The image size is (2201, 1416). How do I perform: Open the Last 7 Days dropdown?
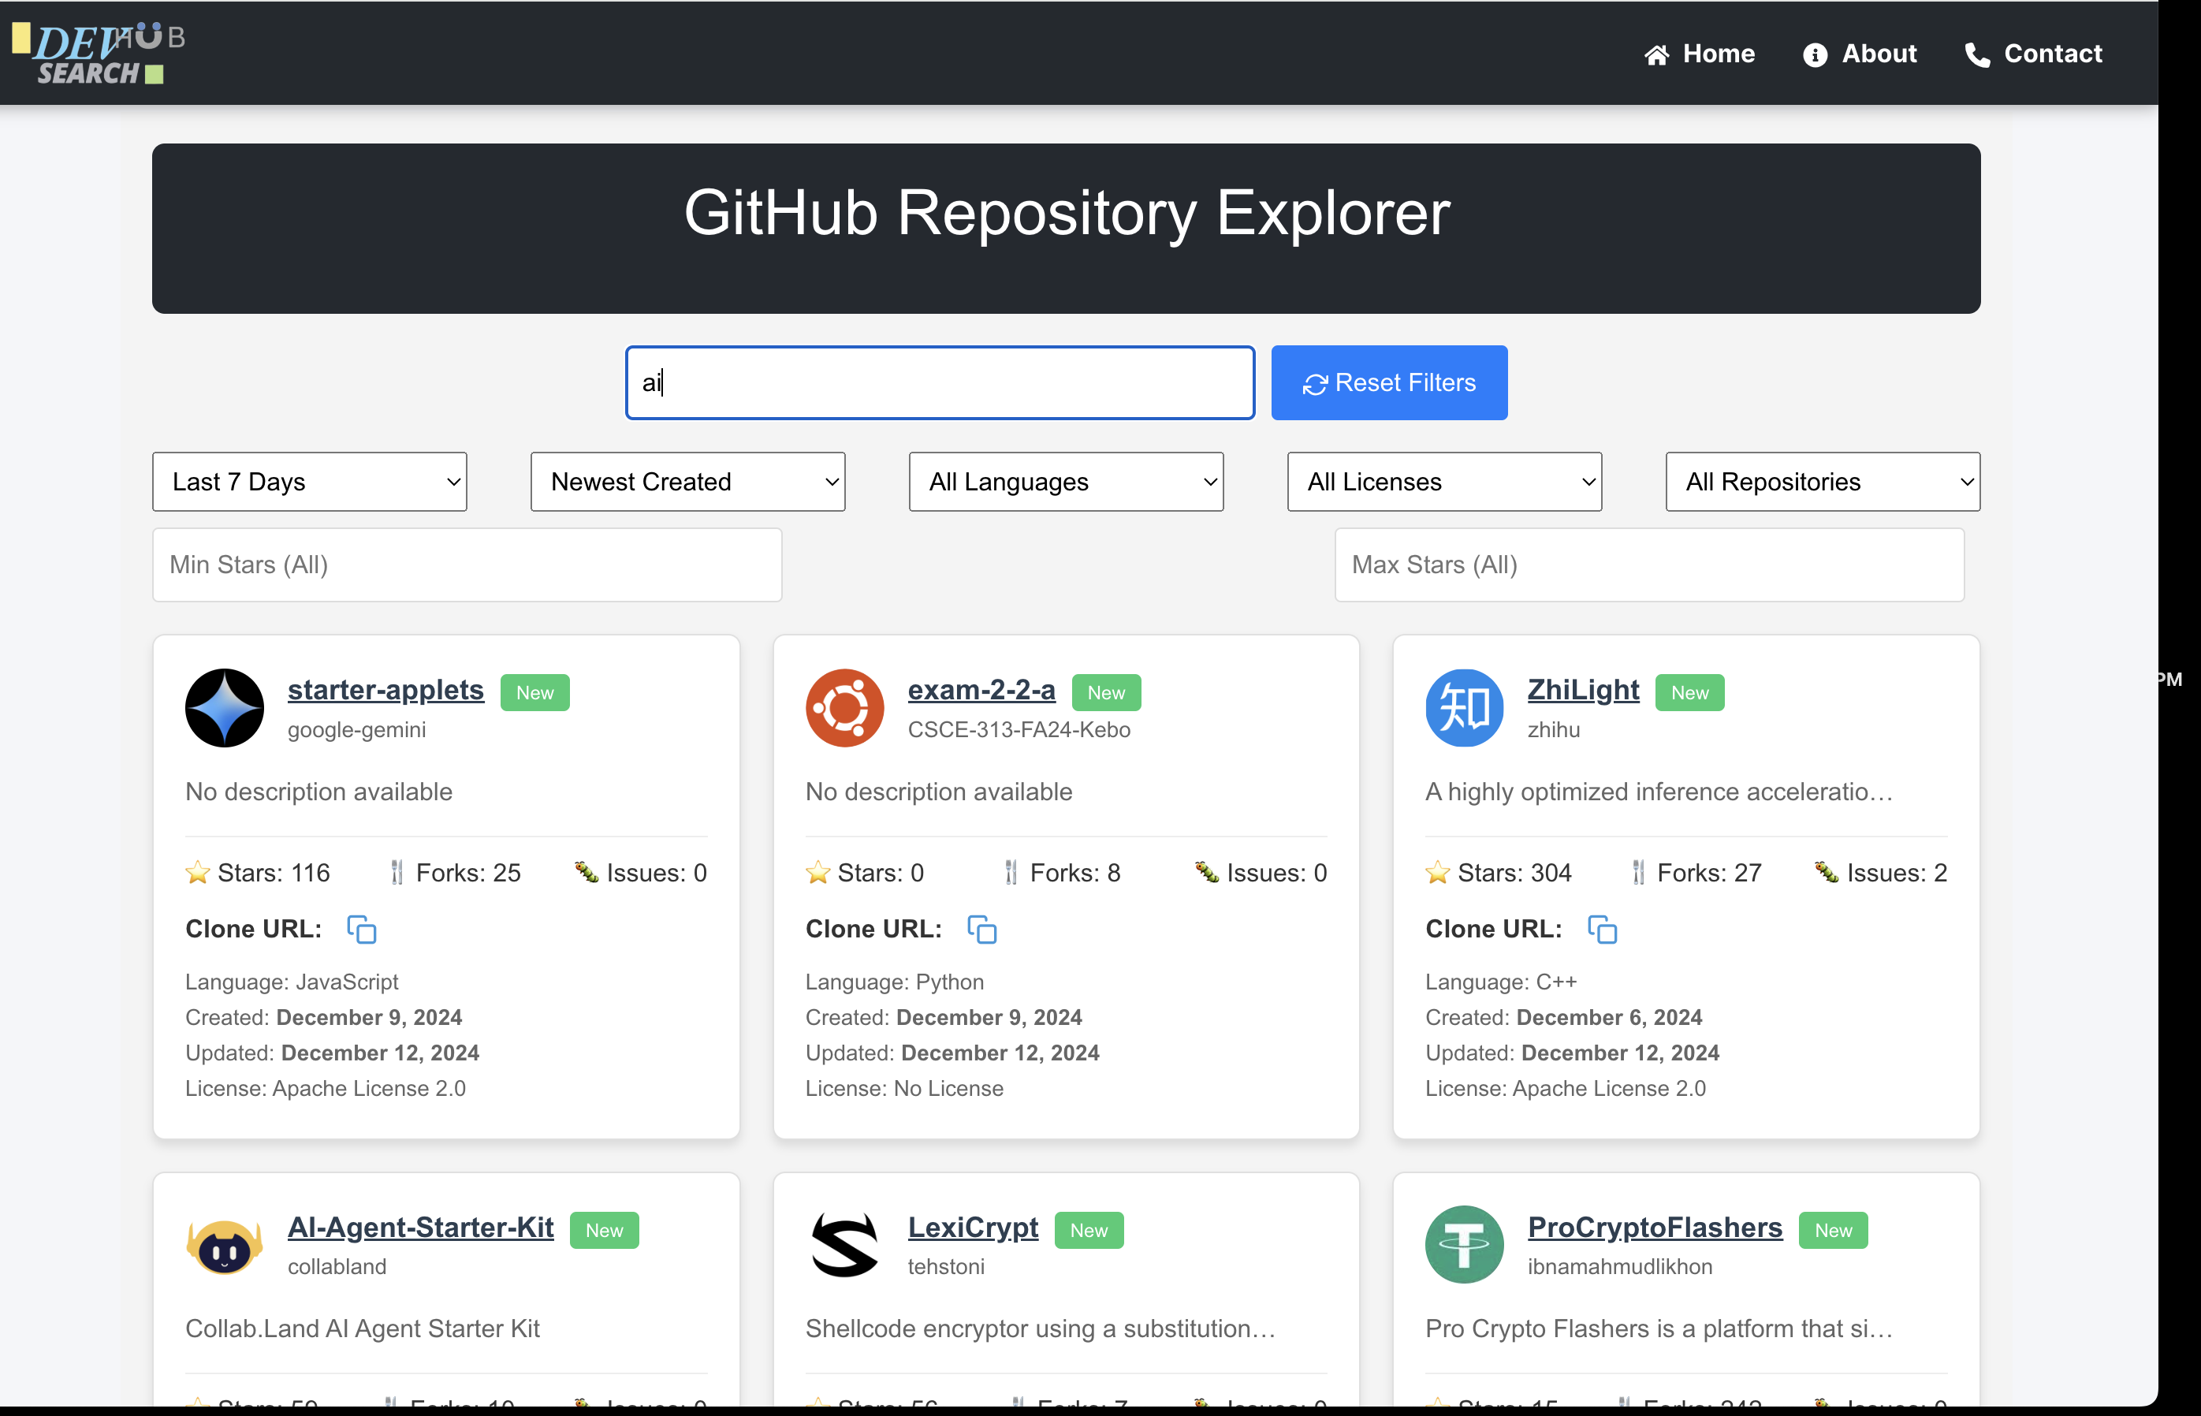pyautogui.click(x=310, y=482)
